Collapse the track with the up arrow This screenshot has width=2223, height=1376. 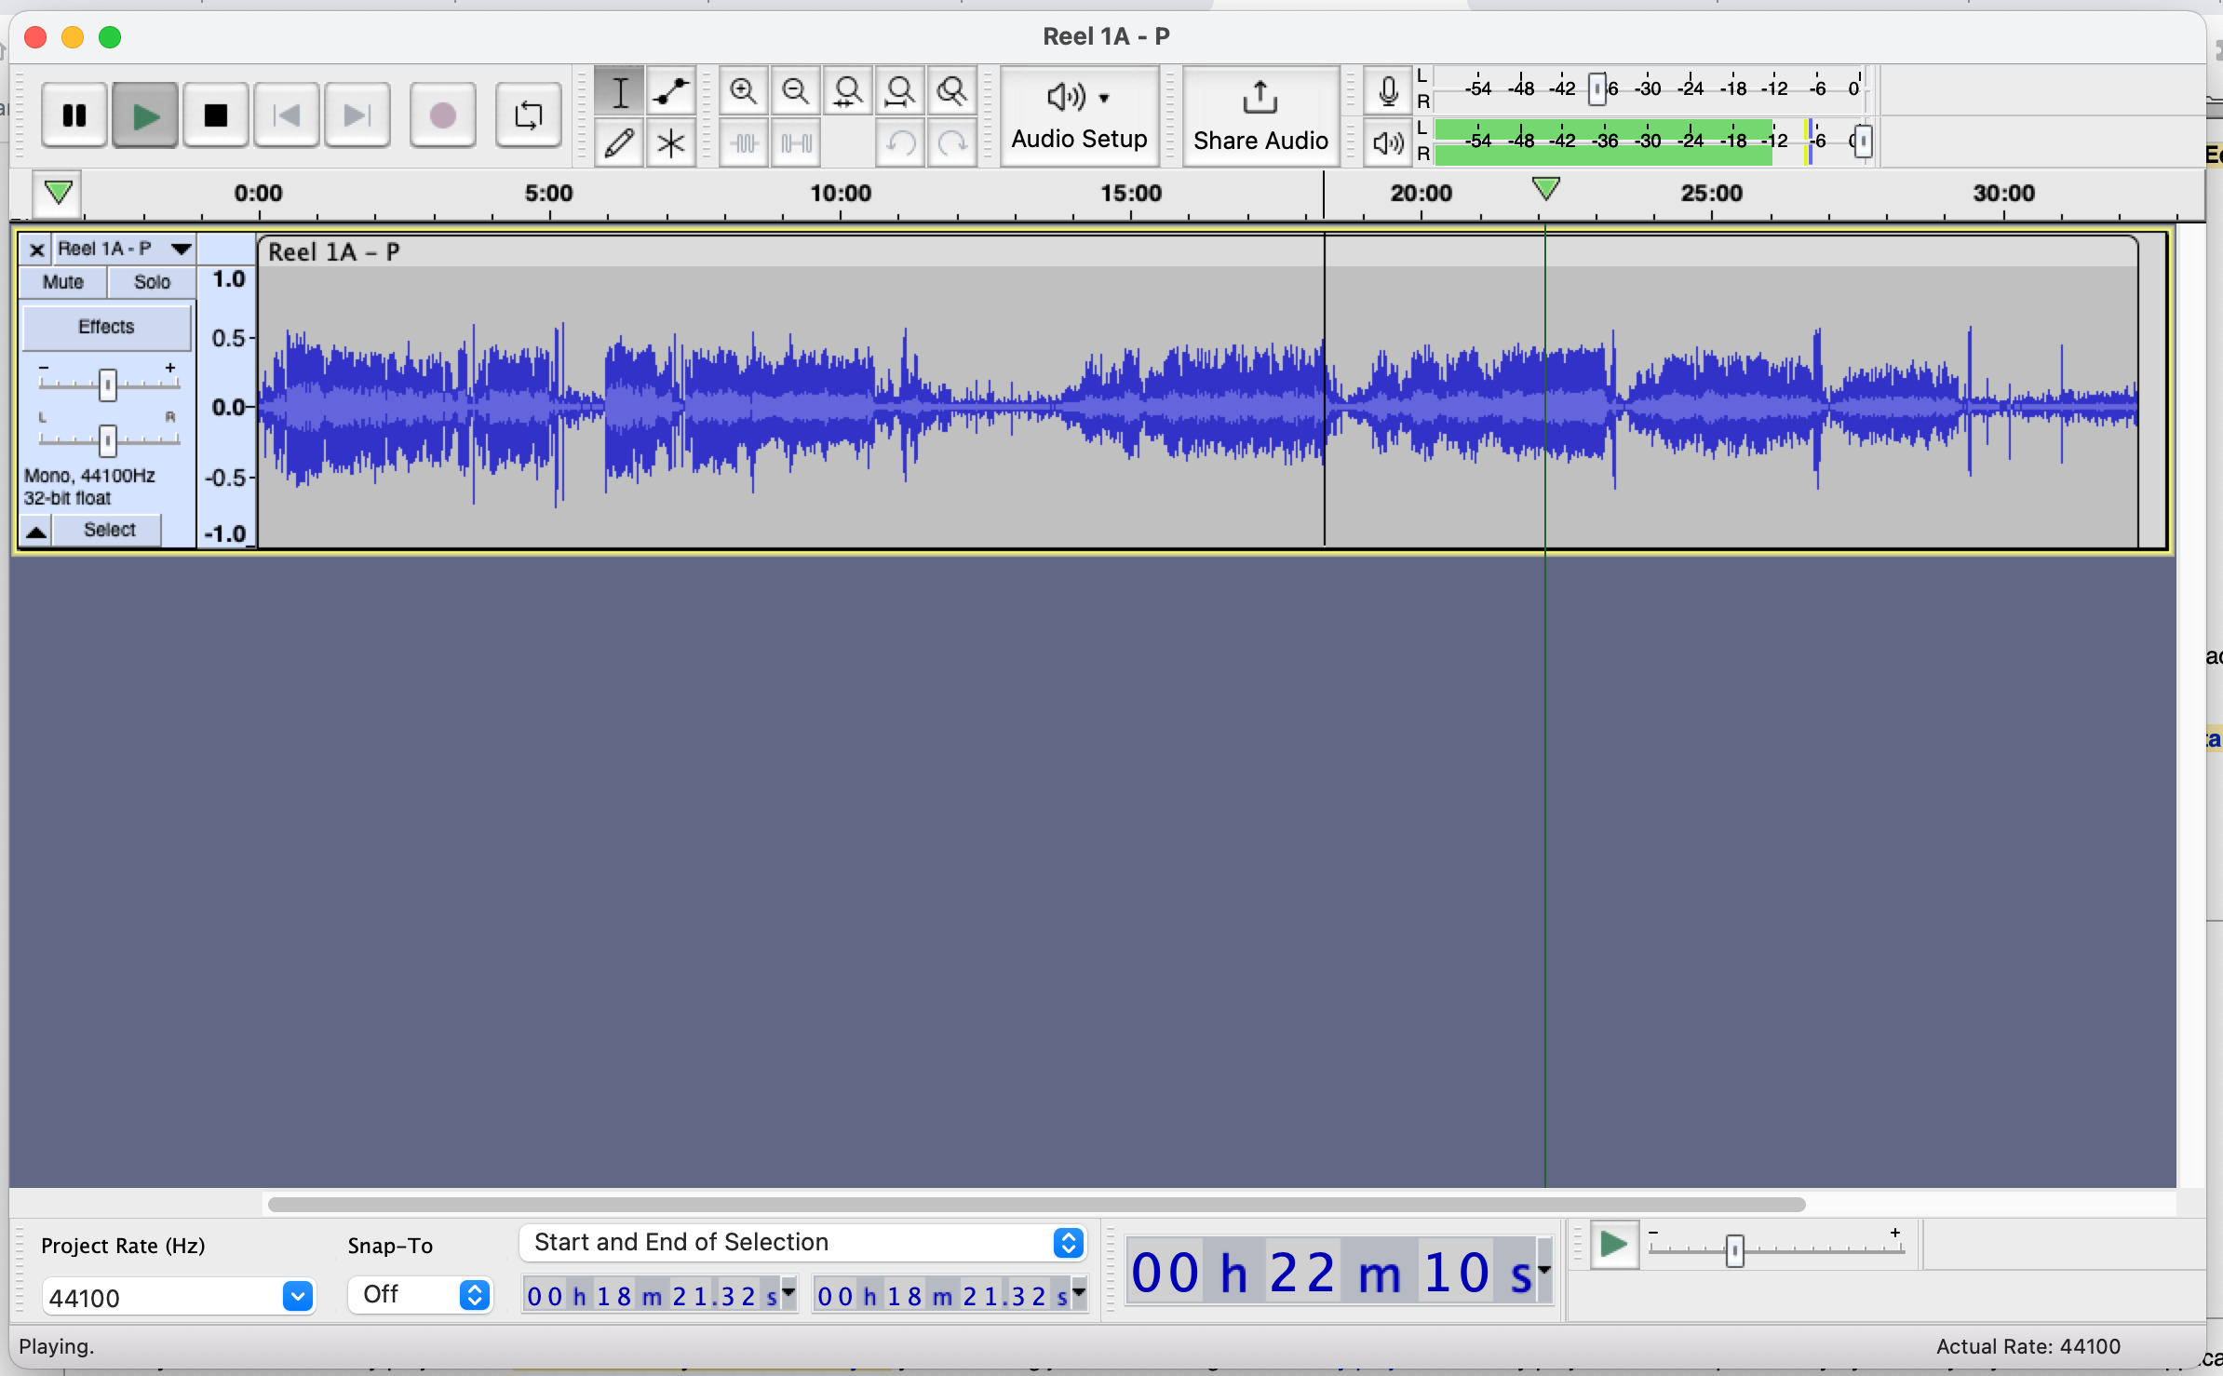tap(36, 532)
